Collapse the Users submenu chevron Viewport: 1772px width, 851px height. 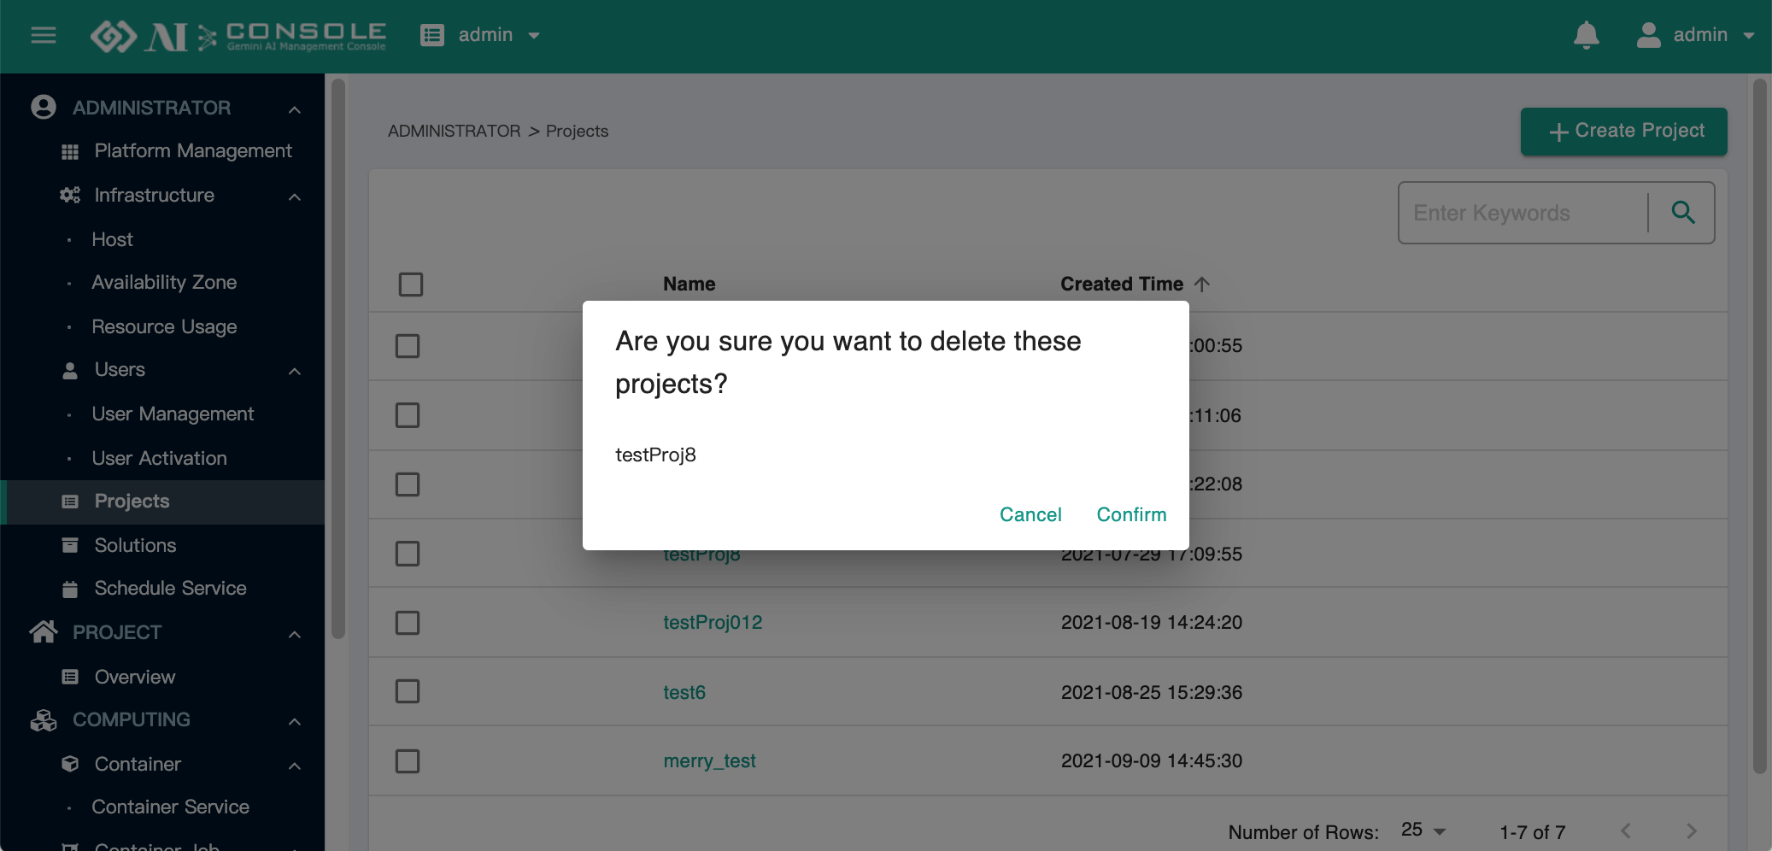click(x=295, y=371)
